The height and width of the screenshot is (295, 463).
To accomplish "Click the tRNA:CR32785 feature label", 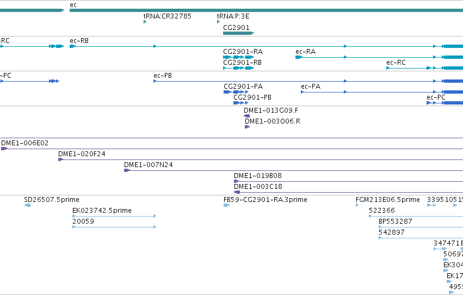I will coord(168,16).
